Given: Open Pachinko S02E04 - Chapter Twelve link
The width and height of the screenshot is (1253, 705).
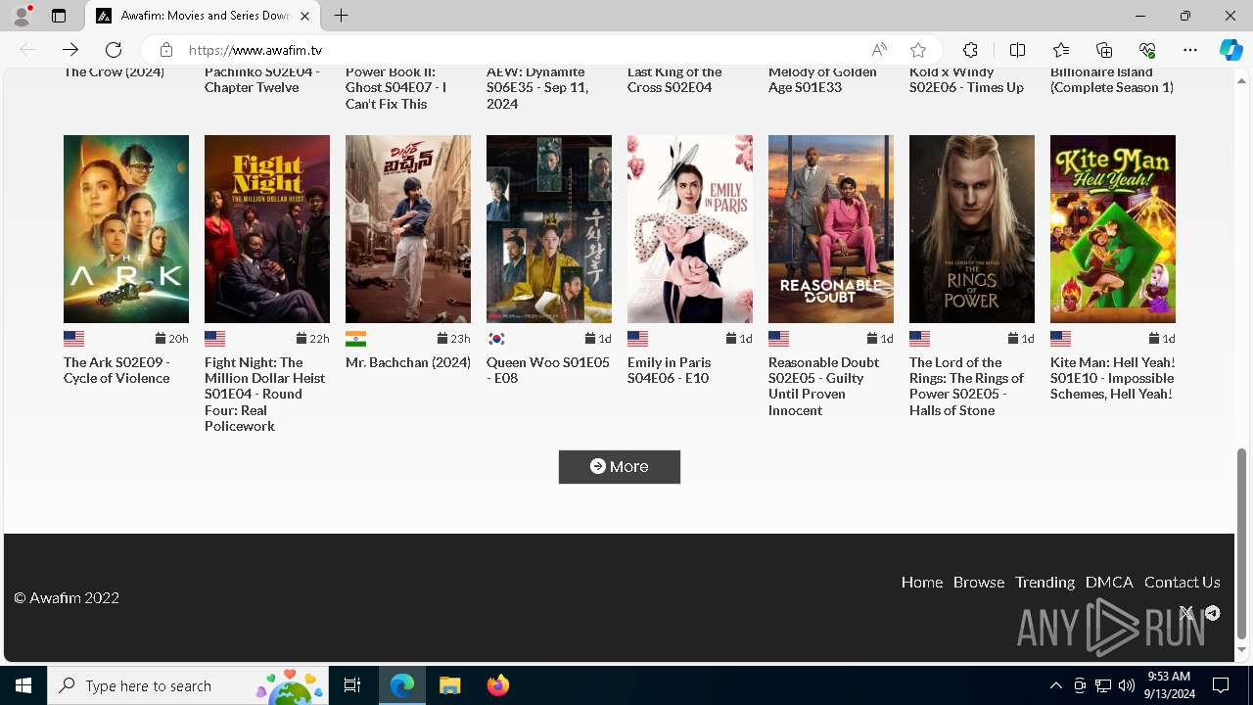Looking at the screenshot, I should click(261, 79).
